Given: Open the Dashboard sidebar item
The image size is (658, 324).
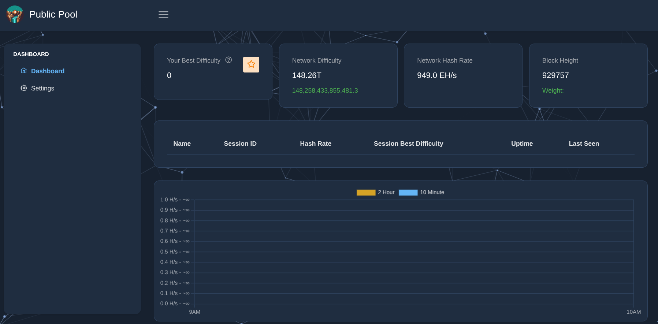Looking at the screenshot, I should [x=48, y=71].
